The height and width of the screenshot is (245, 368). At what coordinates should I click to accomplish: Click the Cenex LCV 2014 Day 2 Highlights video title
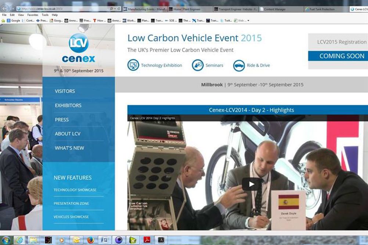tap(152, 118)
